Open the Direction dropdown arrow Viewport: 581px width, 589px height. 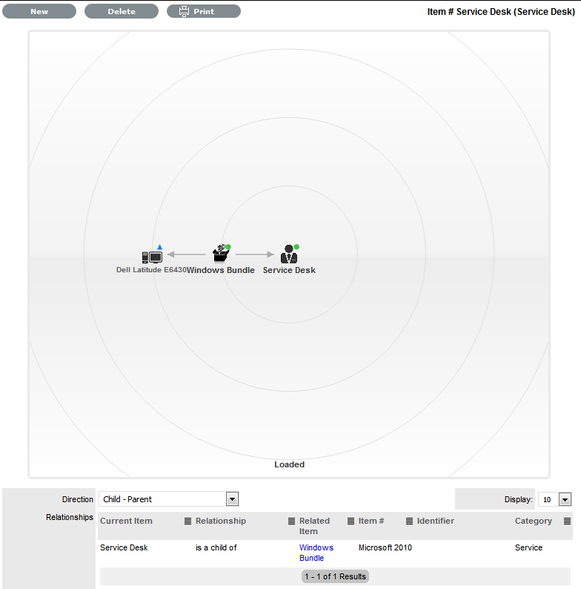(x=232, y=499)
